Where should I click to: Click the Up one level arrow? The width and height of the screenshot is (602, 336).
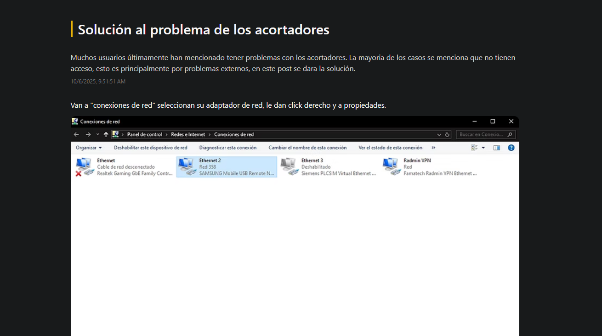coord(107,134)
